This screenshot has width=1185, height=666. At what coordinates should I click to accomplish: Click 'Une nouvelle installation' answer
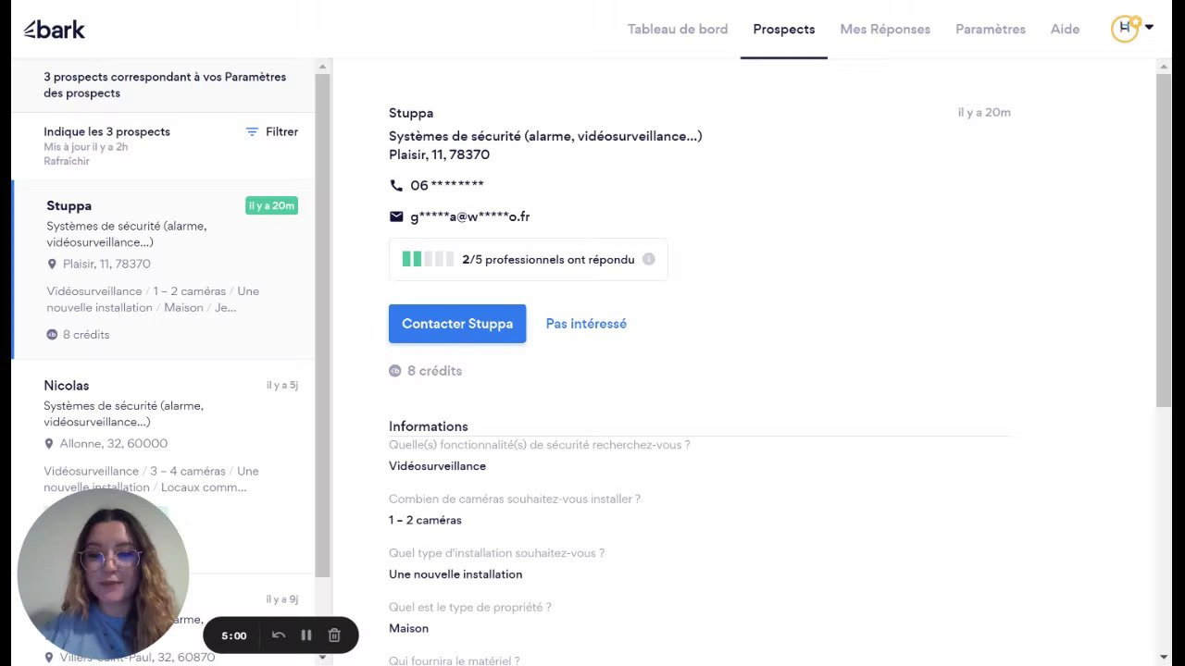click(455, 574)
